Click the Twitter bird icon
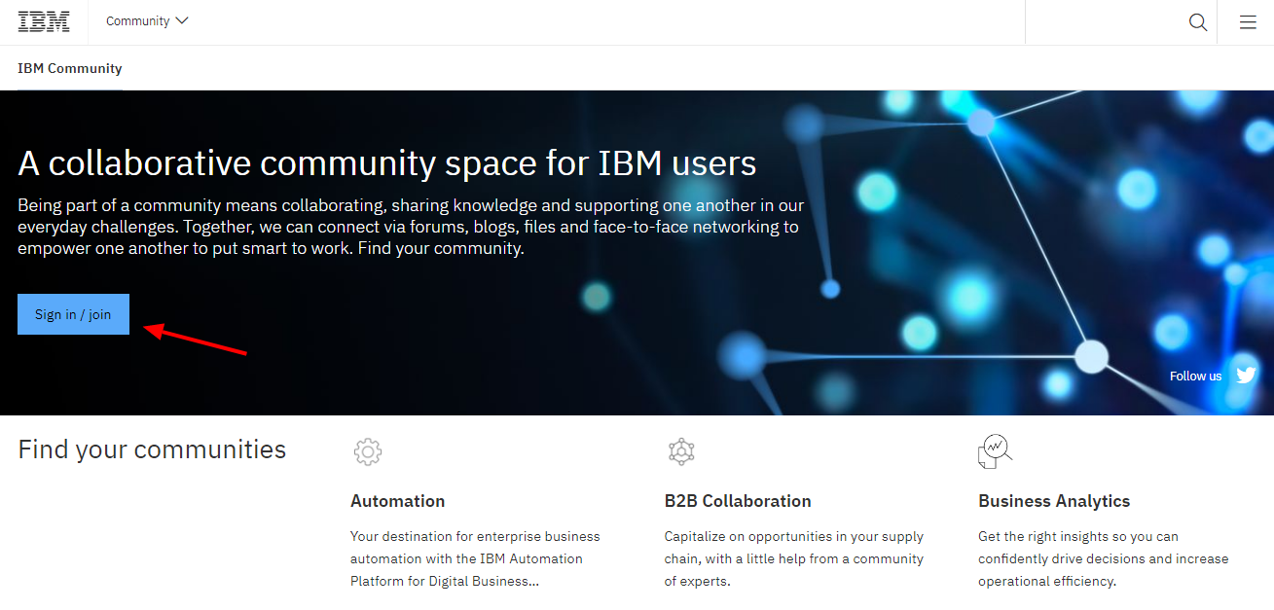1274x610 pixels. click(x=1246, y=375)
